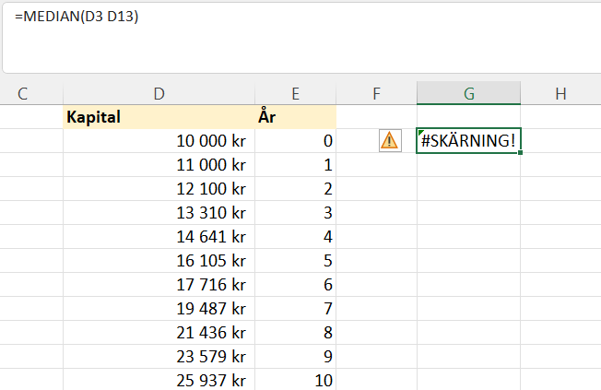Select the 13 310 kr cell

[x=159, y=213]
